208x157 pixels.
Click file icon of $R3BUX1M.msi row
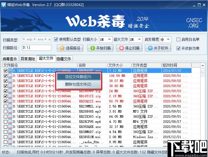[10, 137]
